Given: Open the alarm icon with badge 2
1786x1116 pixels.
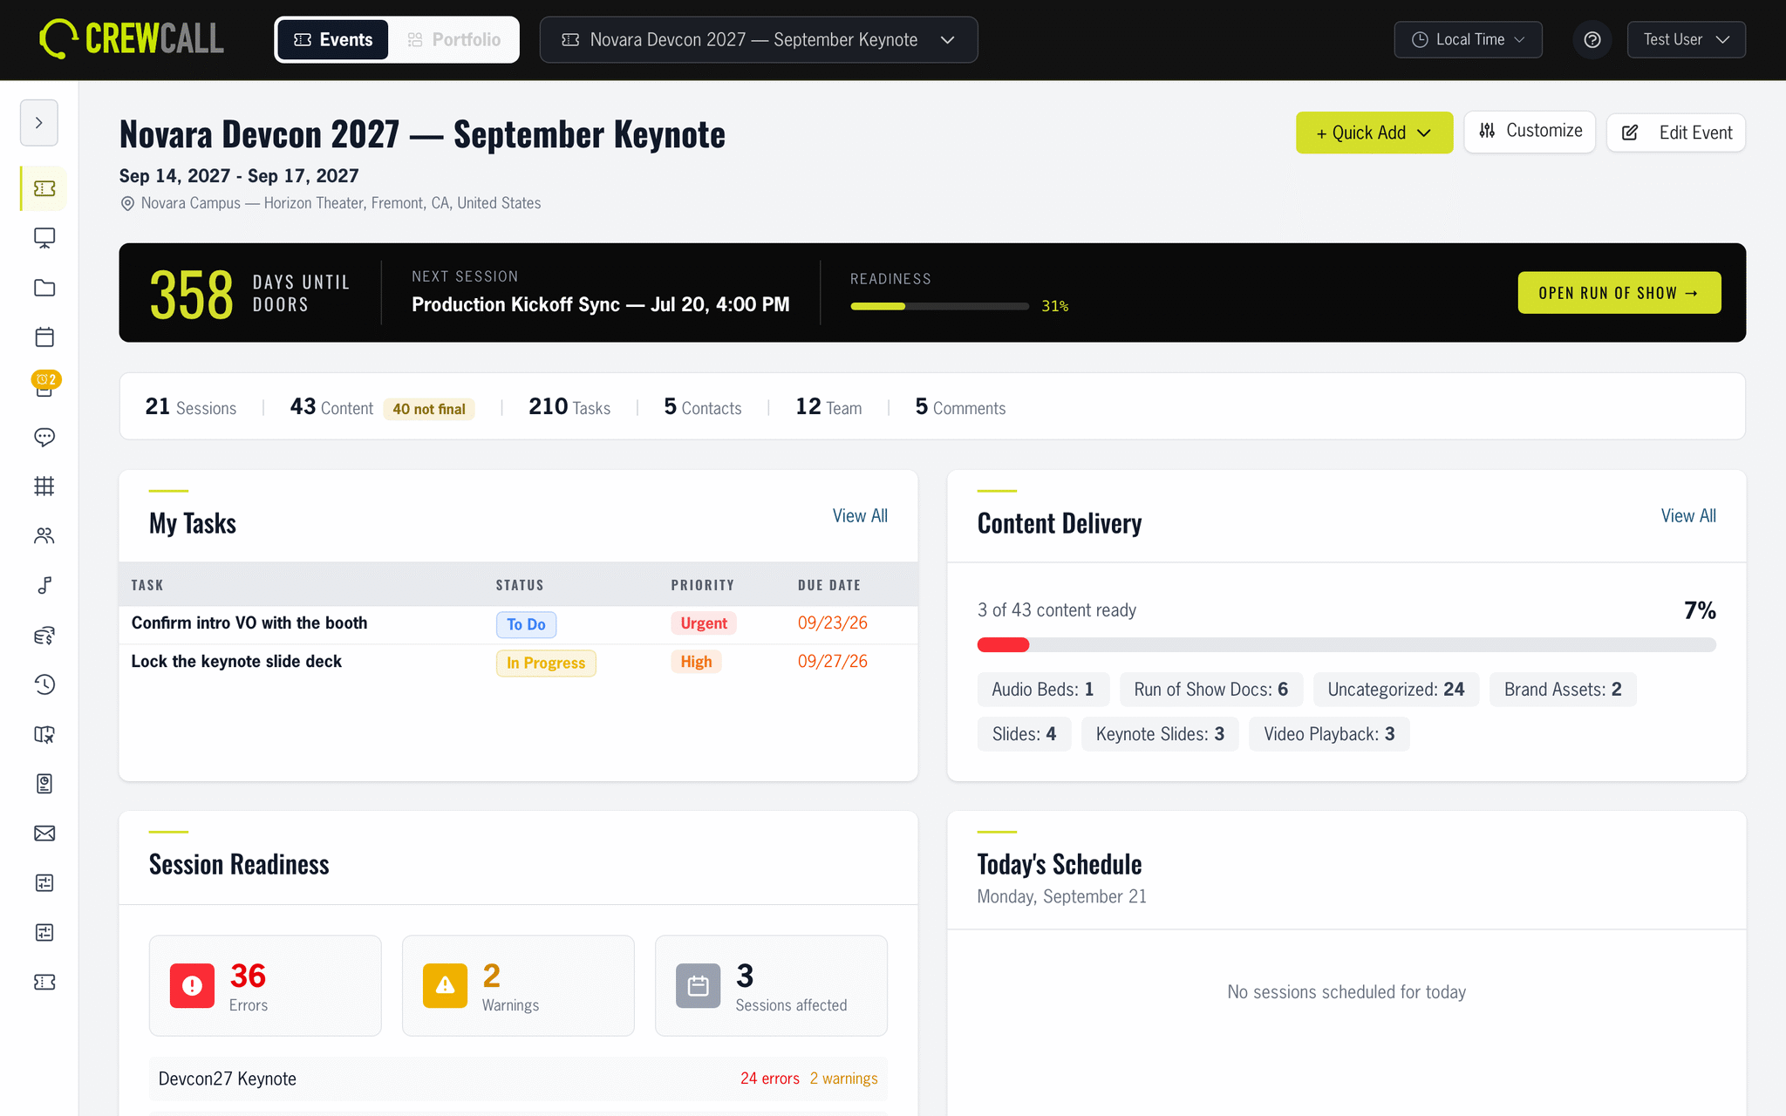Looking at the screenshot, I should pos(44,384).
